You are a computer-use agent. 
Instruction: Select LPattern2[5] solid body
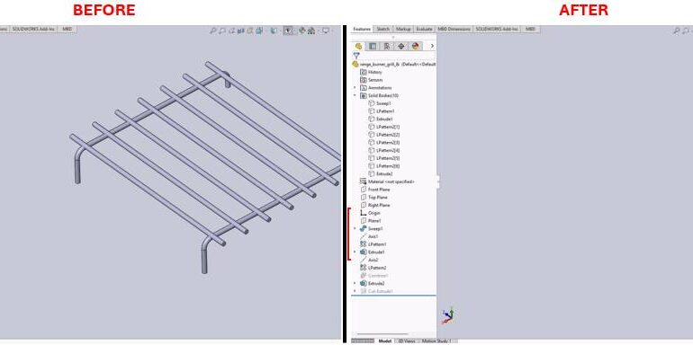coord(384,158)
